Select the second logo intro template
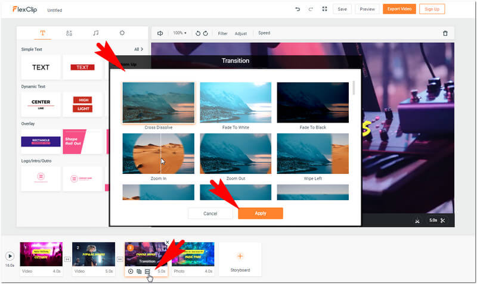The width and height of the screenshot is (477, 284). (x=82, y=179)
